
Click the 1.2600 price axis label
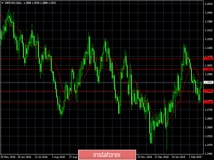(x=209, y=127)
